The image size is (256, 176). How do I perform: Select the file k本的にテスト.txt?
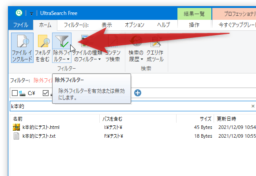pyautogui.click(x=39, y=136)
